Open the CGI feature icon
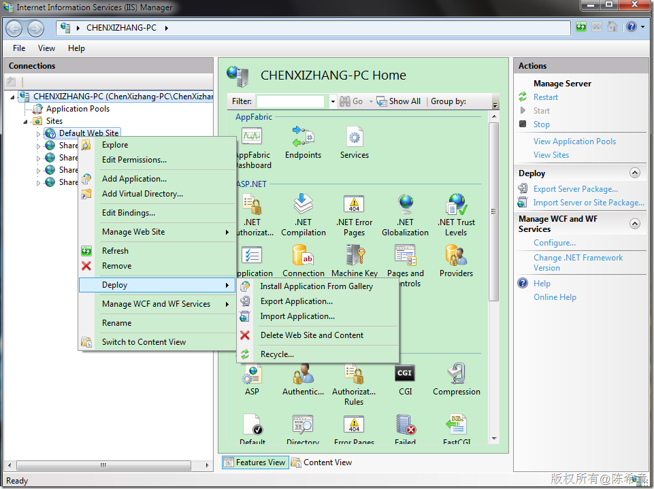Screen dimensions: 654x489 [405, 374]
